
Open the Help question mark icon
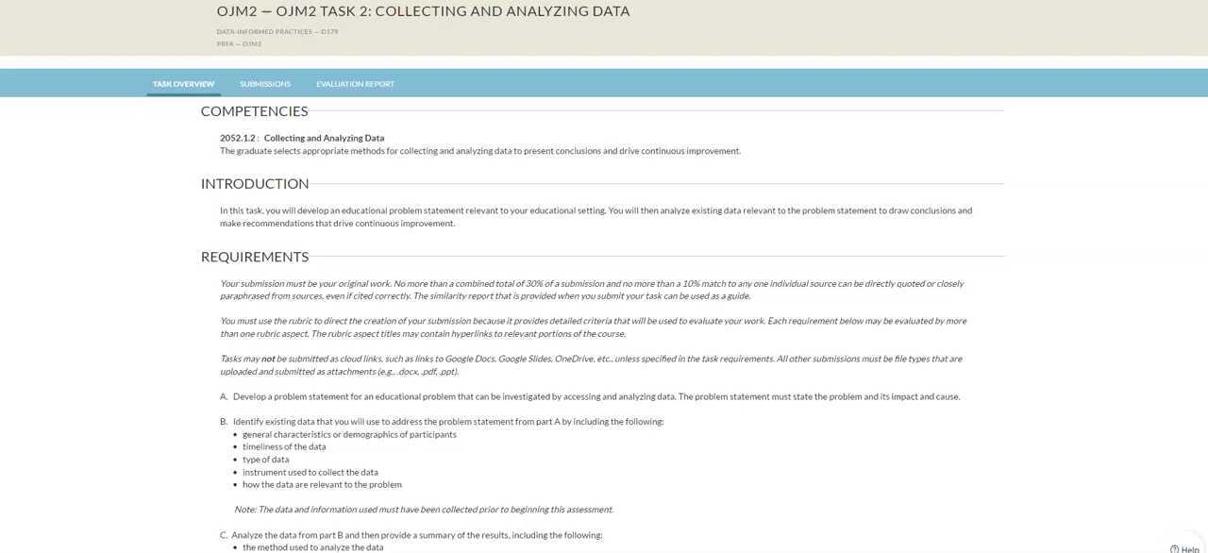click(1174, 549)
